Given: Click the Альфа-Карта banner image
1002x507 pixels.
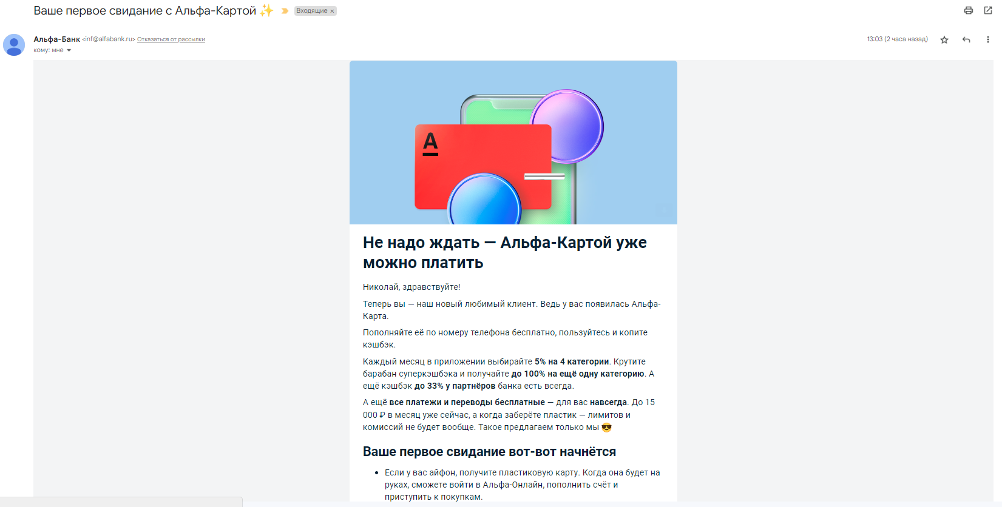Looking at the screenshot, I should (x=513, y=143).
